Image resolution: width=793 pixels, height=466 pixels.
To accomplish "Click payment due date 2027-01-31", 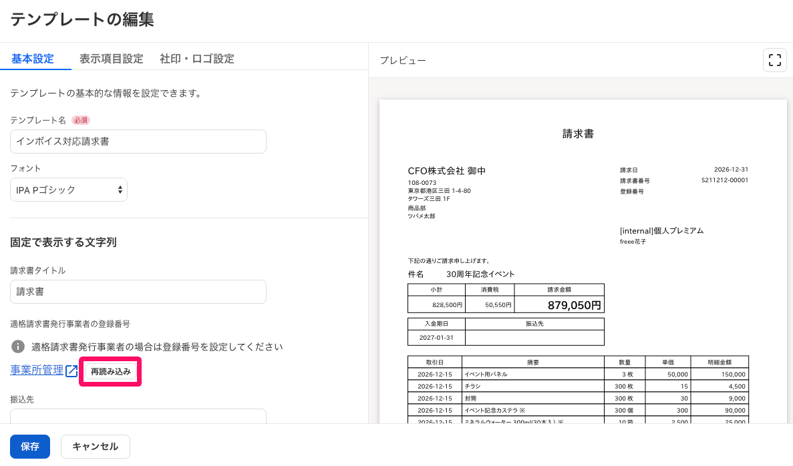I will pyautogui.click(x=436, y=338).
